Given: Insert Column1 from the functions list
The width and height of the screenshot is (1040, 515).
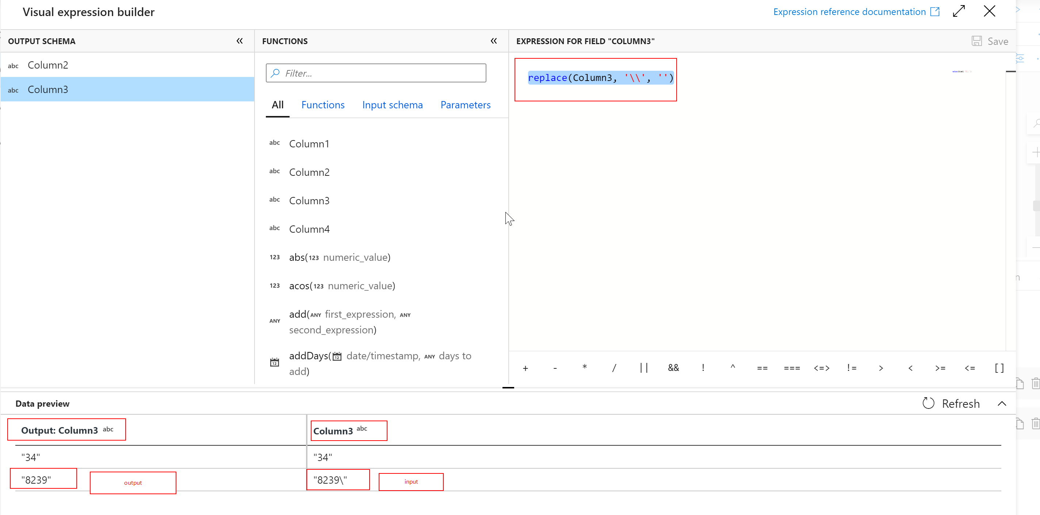Looking at the screenshot, I should pos(309,144).
